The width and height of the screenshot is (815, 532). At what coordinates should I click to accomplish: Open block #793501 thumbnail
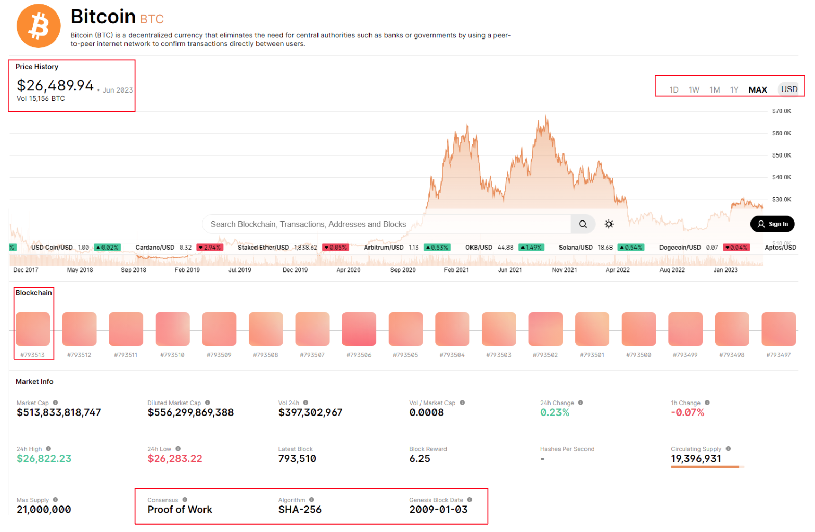coord(592,329)
